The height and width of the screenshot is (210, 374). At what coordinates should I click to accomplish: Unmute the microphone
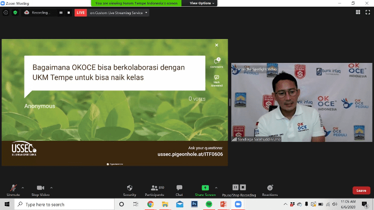13,188
